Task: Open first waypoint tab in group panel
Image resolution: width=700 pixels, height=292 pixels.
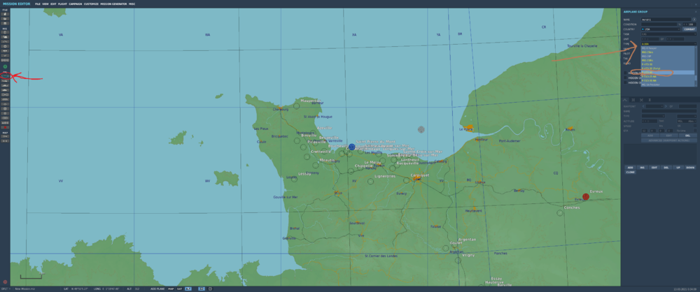Action: tap(625, 100)
